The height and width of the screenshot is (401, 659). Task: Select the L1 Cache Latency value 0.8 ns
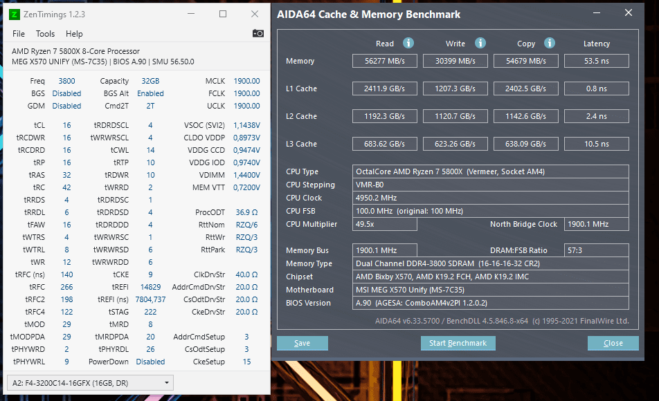click(597, 88)
